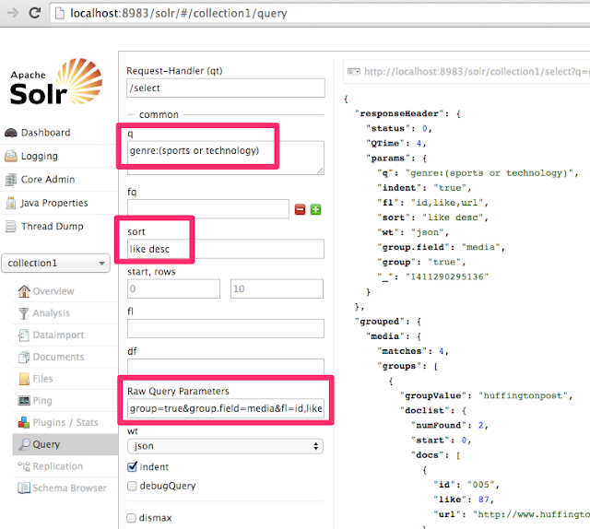Click the Thread Dump icon

11,227
